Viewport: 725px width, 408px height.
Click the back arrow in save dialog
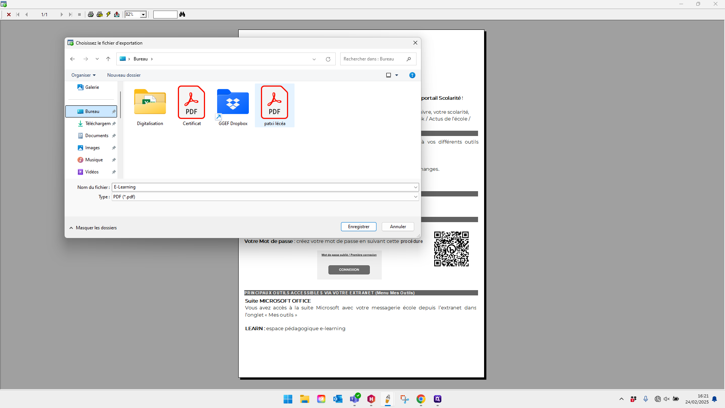[72, 59]
